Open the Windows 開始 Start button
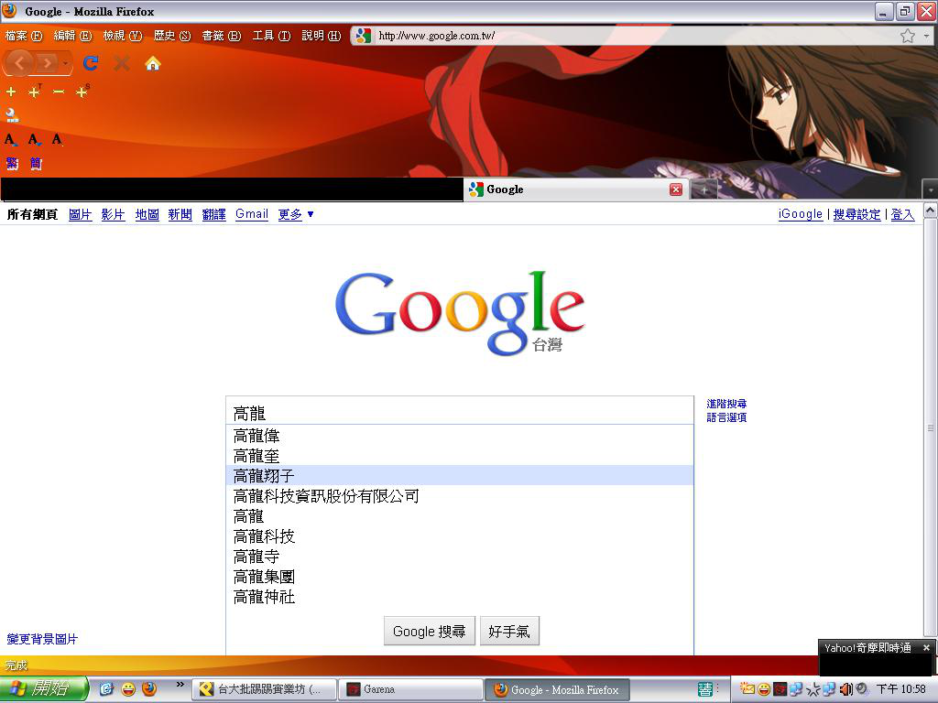Screen dimensions: 938x703 pyautogui.click(x=44, y=688)
